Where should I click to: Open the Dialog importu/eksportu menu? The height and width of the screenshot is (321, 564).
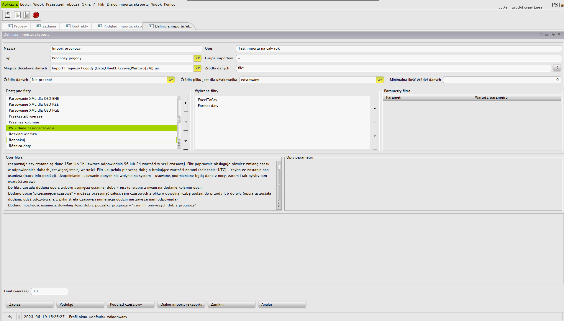tap(128, 4)
